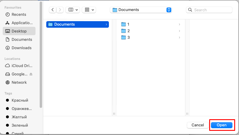Click the Open button
This screenshot has width=239, height=135.
tap(221, 125)
